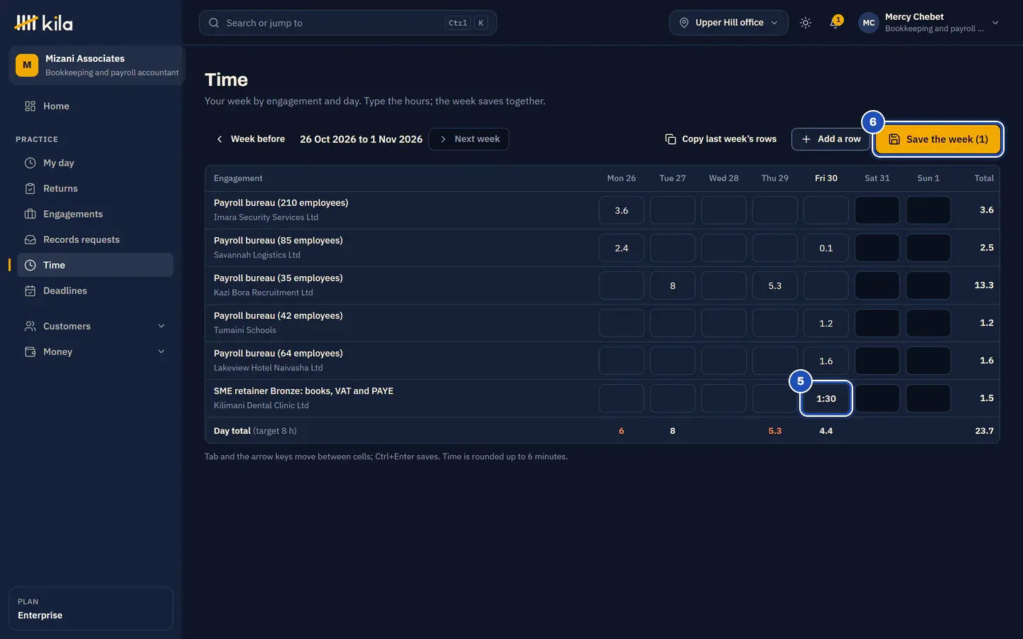Open the Time page in sidebar
This screenshot has width=1023, height=639.
[x=95, y=265]
